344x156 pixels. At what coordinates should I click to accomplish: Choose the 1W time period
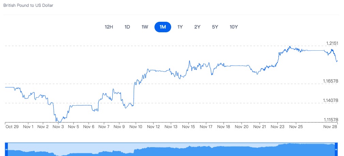(145, 27)
